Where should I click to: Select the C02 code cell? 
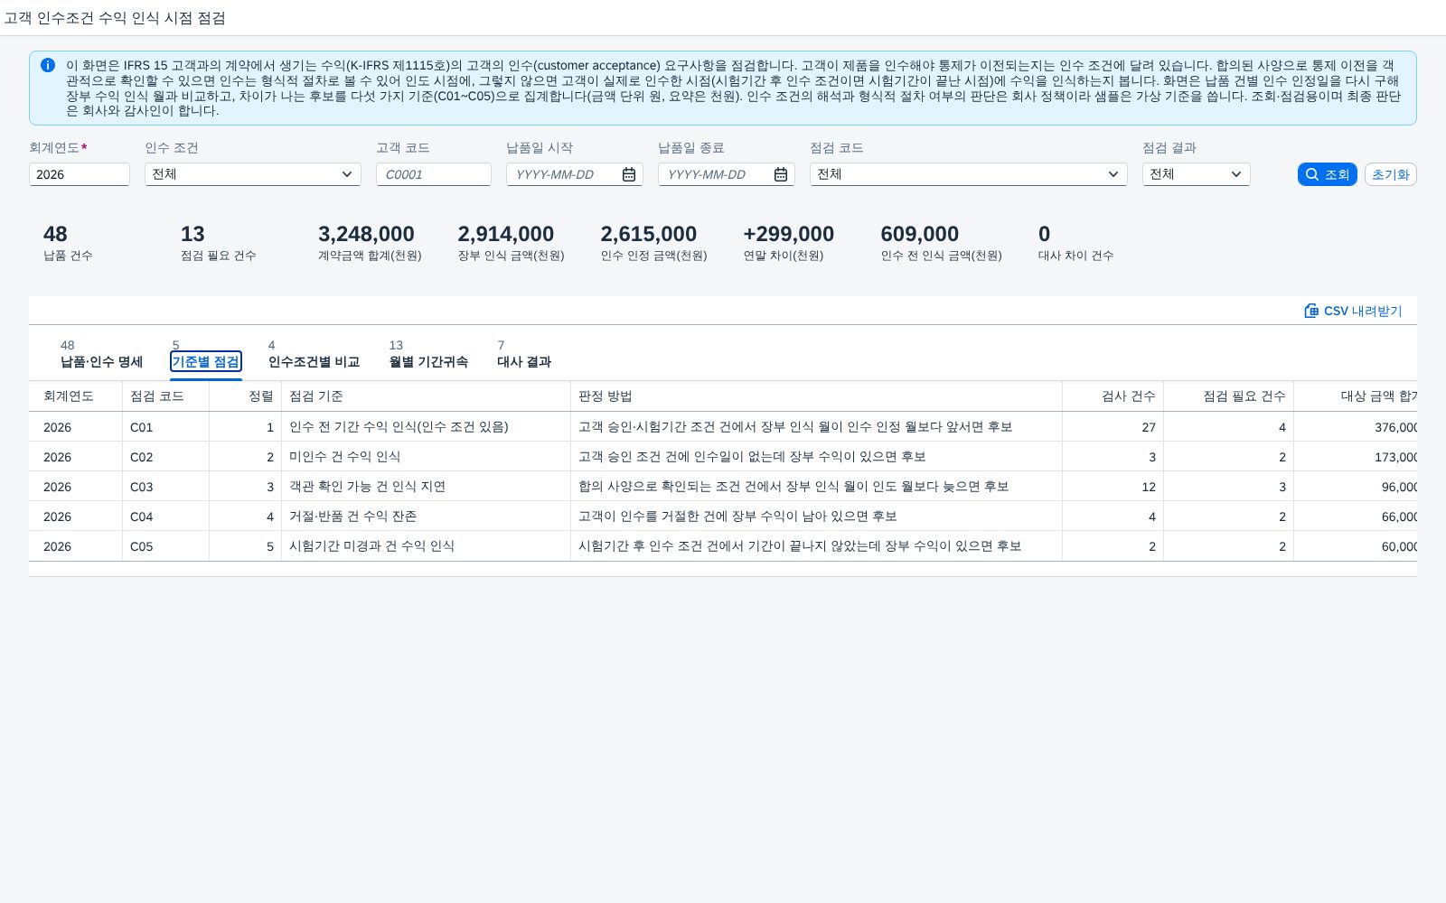point(165,457)
